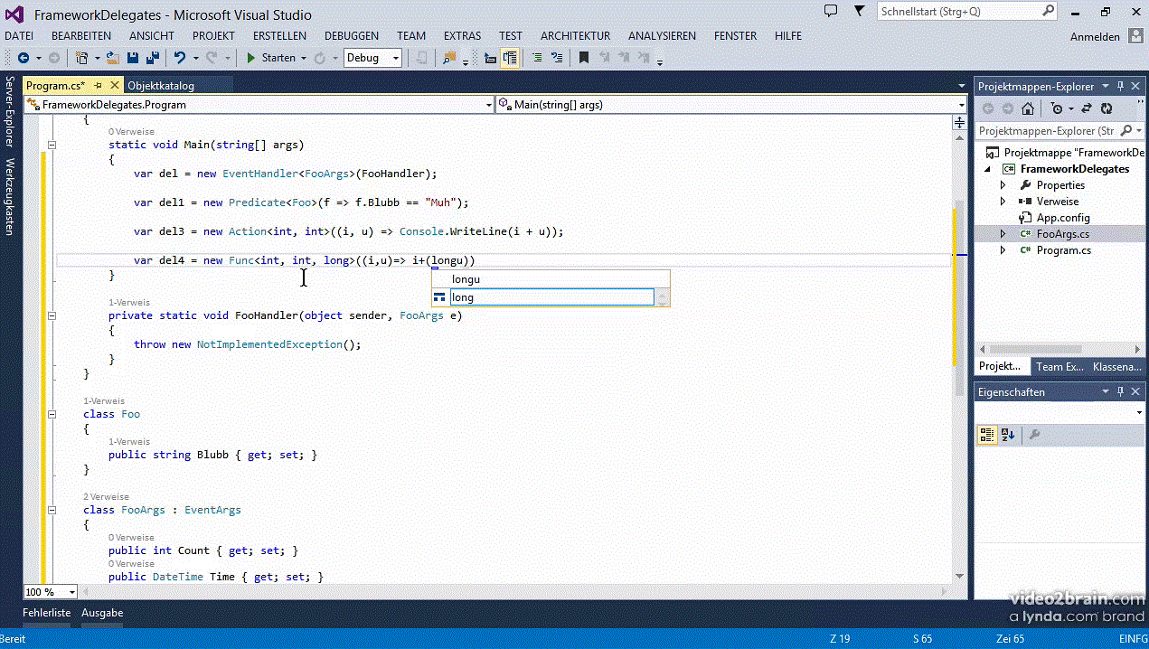Open the Fehlerliste tab at bottom

click(47, 612)
